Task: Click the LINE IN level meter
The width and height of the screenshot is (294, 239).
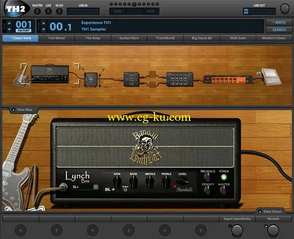Action: (x=83, y=11)
